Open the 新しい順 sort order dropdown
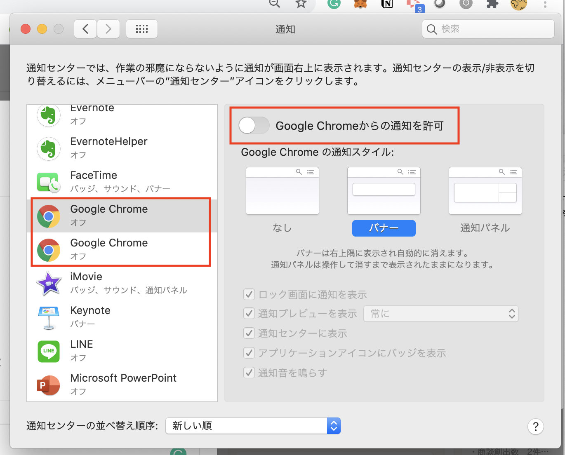This screenshot has height=455, width=565. point(253,426)
